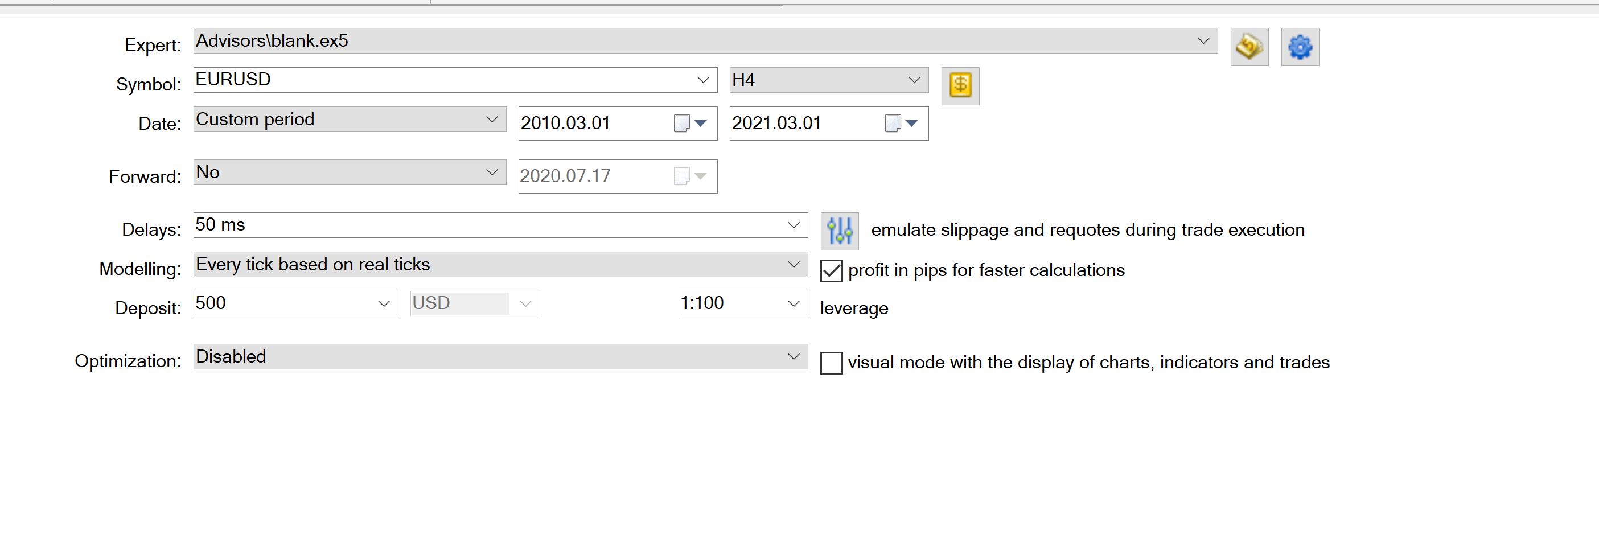
Task: Expand the Deposit amount 500 dropdown
Action: click(384, 303)
